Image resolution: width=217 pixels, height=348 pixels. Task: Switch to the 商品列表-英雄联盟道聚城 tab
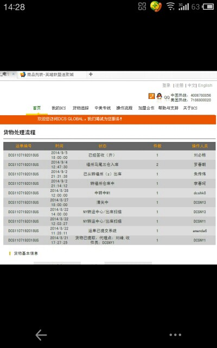(x=50, y=74)
